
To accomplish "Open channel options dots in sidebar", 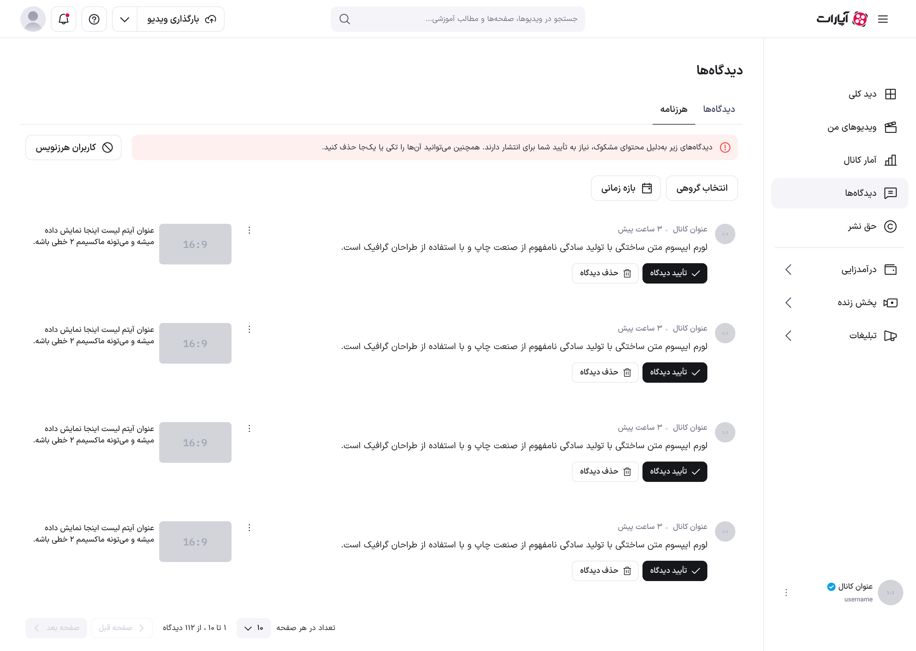I will [x=786, y=593].
